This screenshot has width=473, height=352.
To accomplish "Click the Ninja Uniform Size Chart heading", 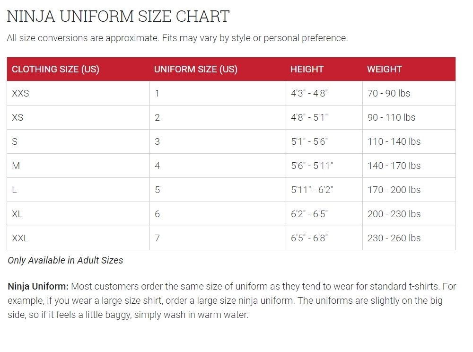I will [118, 16].
